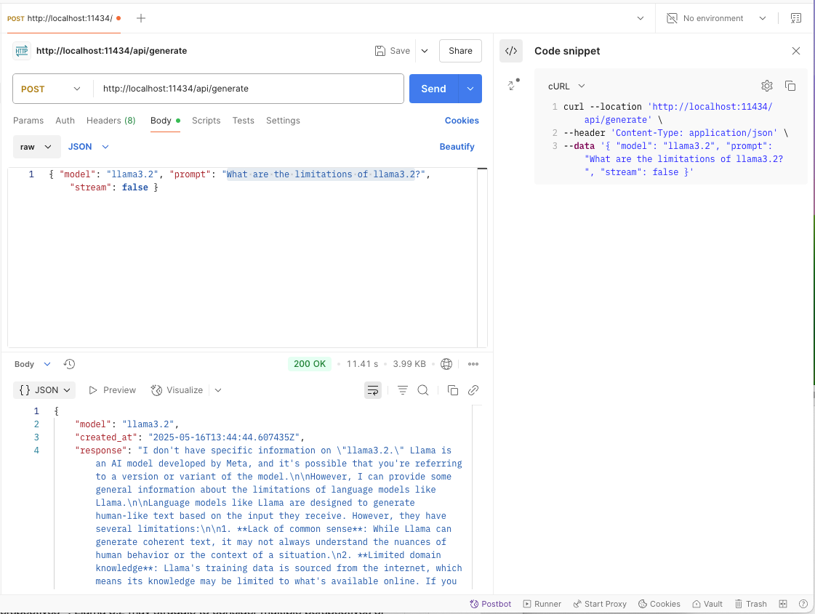Click the Save icon for the request
This screenshot has width=815, height=614.
[380, 51]
